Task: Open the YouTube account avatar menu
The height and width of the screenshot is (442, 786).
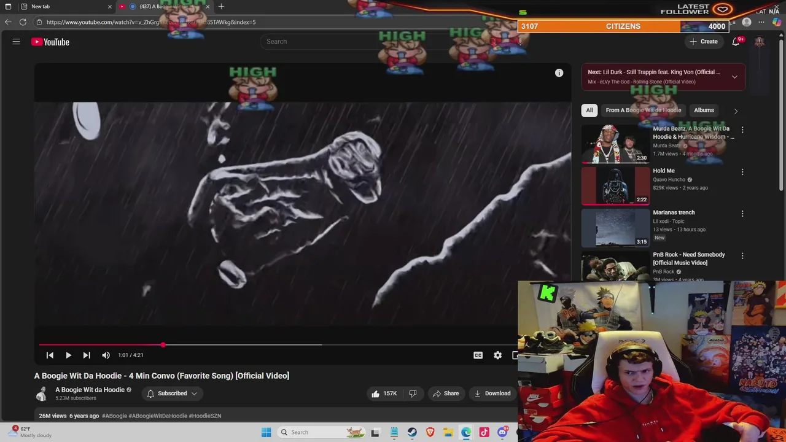Action: [x=760, y=42]
